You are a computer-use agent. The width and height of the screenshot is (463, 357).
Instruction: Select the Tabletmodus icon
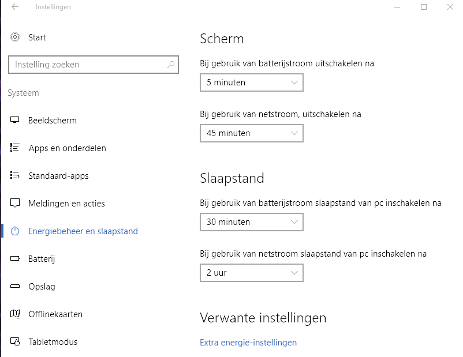(x=15, y=341)
